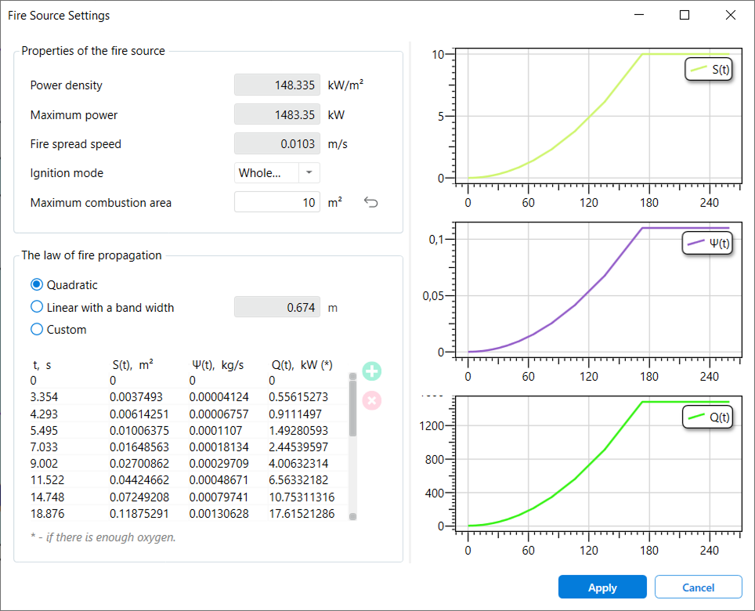Click the green add row plus icon

[372, 371]
